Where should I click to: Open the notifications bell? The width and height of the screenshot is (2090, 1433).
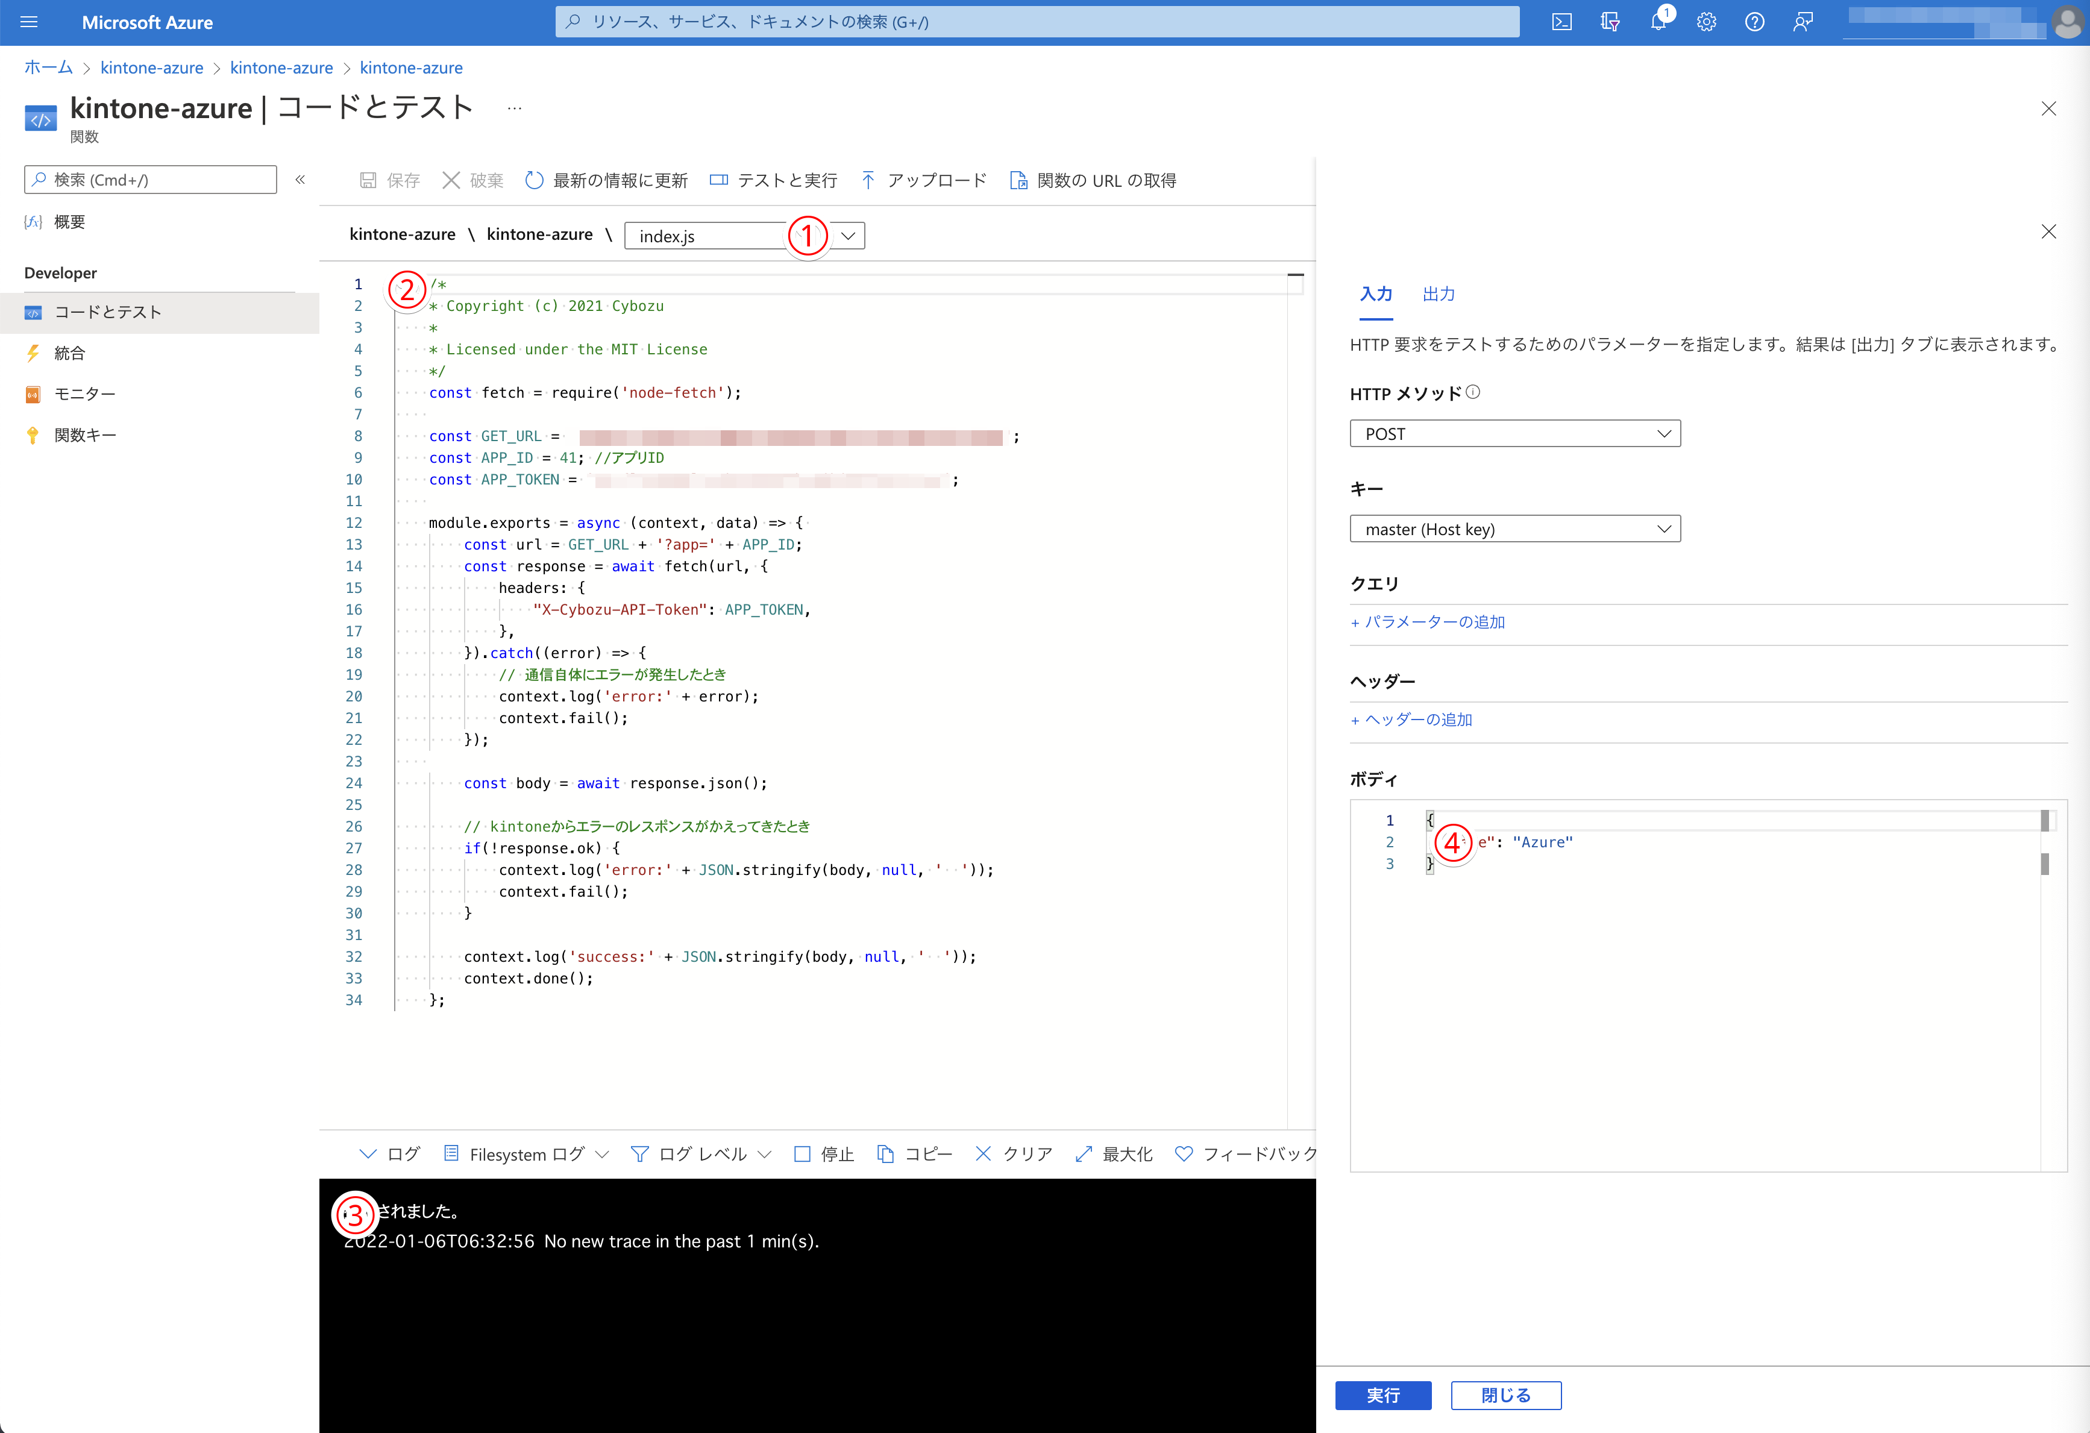point(1659,22)
